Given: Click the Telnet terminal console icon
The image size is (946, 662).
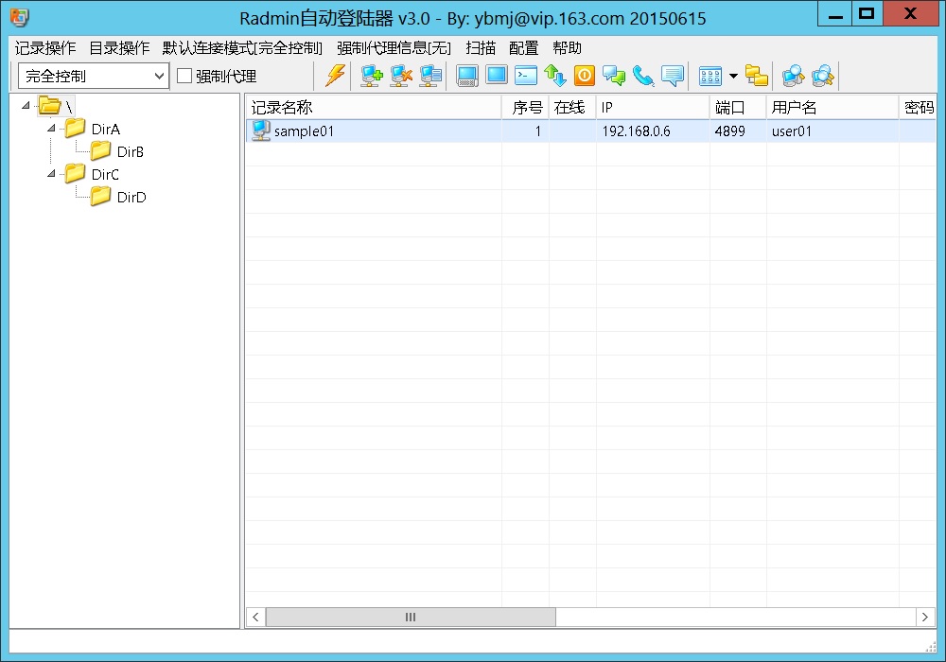Looking at the screenshot, I should click(526, 76).
